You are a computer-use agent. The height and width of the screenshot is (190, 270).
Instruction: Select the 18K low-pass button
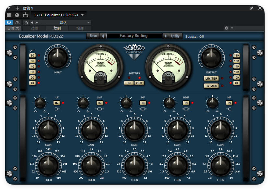[x=236, y=56]
